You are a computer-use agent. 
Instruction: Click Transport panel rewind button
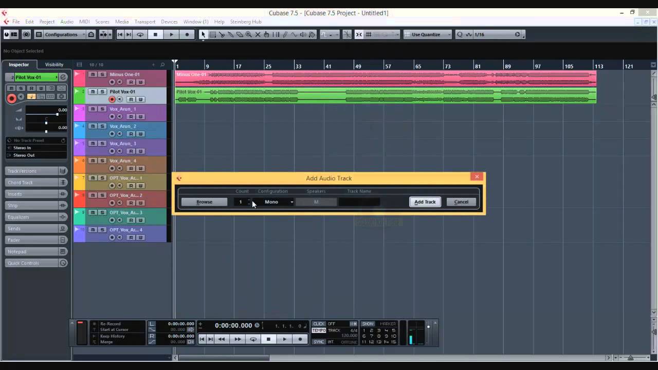click(222, 339)
